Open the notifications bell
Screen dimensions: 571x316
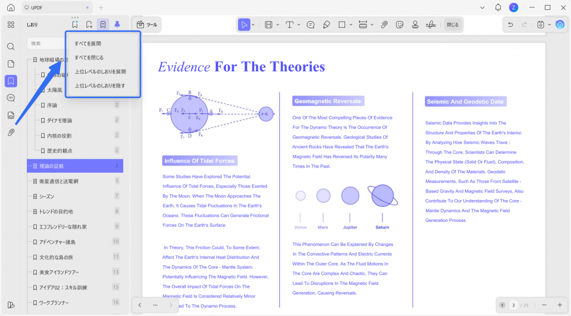pos(498,7)
